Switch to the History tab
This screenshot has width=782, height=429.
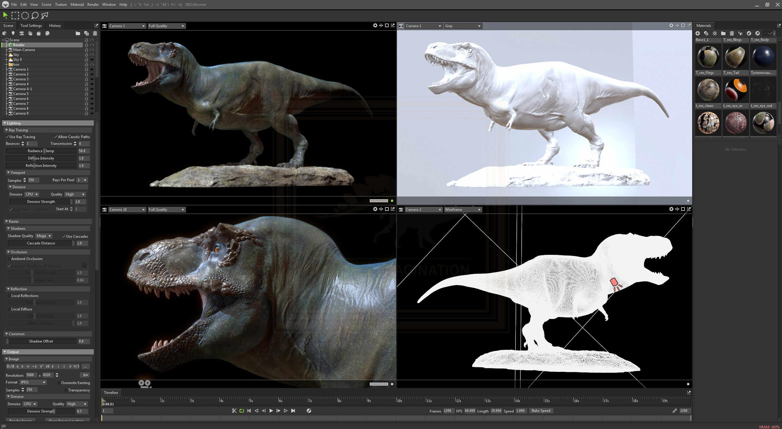[55, 25]
